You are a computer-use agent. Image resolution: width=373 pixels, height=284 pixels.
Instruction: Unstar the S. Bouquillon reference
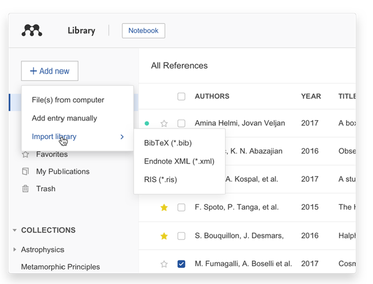(164, 236)
